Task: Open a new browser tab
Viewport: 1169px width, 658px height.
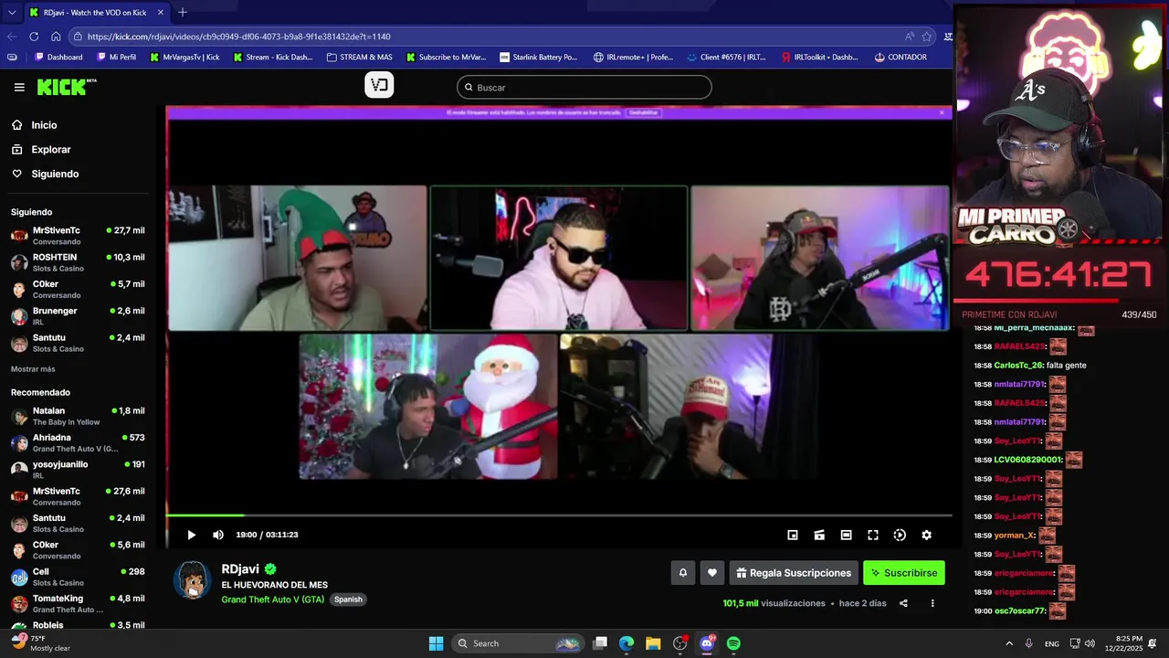Action: (x=183, y=13)
